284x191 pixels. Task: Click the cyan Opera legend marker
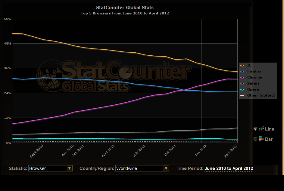(x=242, y=90)
